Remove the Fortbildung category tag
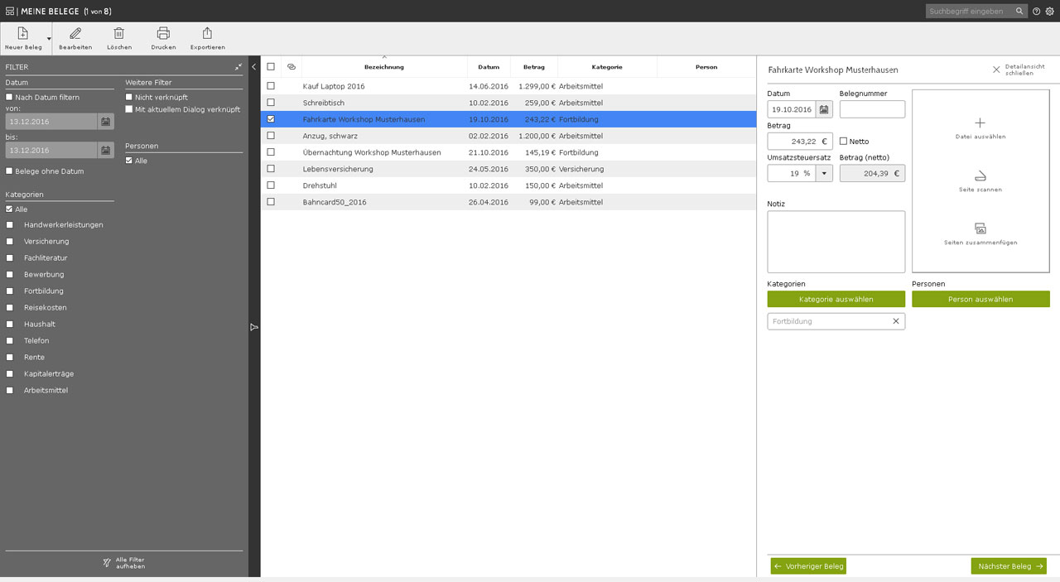Screen dimensions: 1060x582 click(895, 321)
